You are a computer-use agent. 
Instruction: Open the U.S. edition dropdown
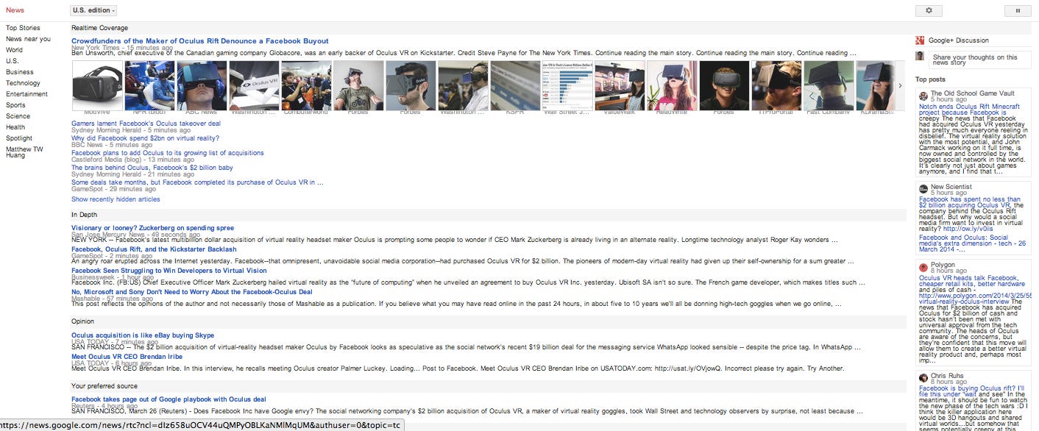(93, 10)
